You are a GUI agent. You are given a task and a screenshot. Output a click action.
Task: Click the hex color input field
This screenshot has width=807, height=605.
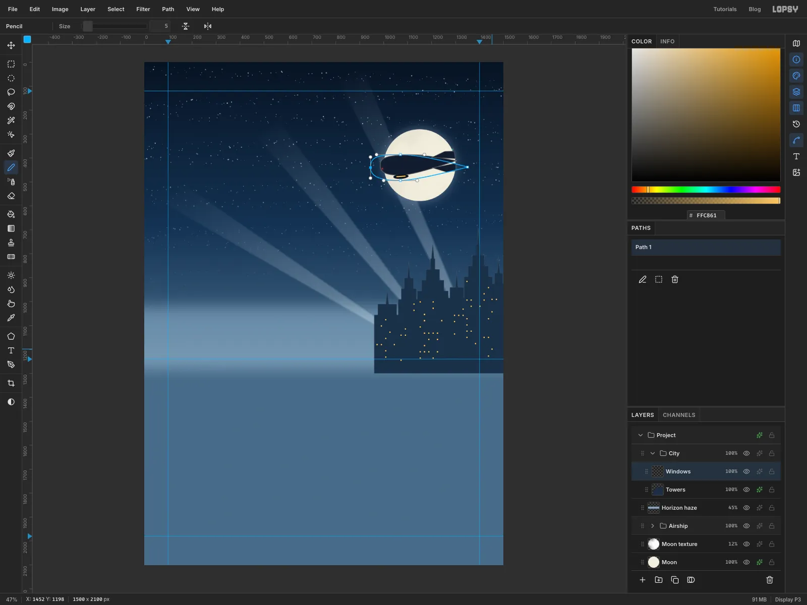706,215
